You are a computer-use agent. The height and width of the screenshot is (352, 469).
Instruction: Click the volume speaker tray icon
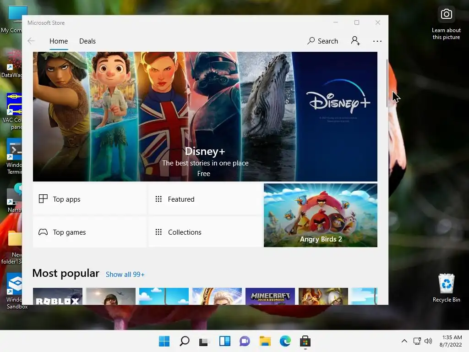[x=428, y=341]
